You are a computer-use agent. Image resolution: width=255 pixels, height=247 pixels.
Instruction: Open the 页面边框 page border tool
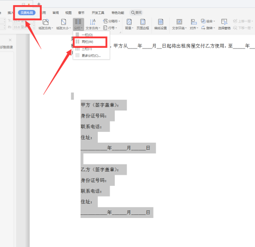(x=143, y=24)
